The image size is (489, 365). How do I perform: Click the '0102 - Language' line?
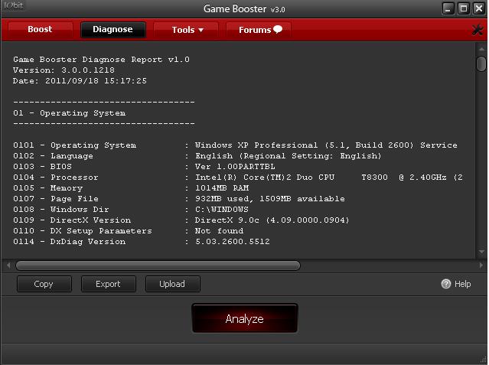tap(197, 156)
